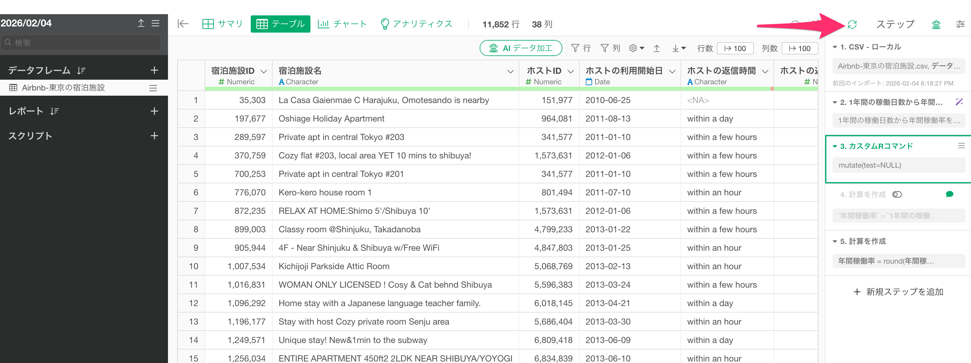Click 新規ステップを追加 button

click(898, 292)
